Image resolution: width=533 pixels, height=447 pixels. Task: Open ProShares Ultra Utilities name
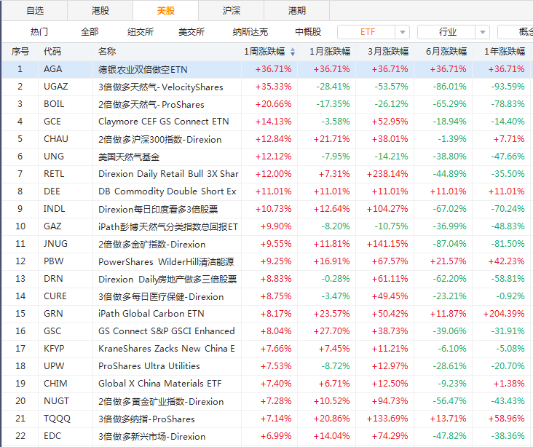pos(149,366)
